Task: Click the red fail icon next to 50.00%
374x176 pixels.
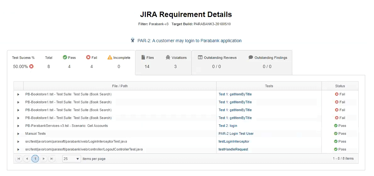Action: pyautogui.click(x=31, y=66)
